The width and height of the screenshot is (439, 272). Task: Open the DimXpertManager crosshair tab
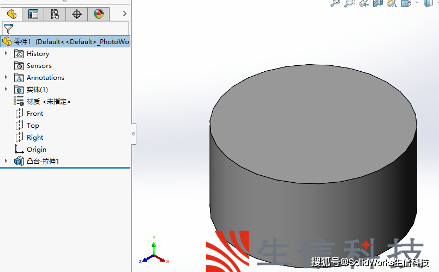[76, 14]
